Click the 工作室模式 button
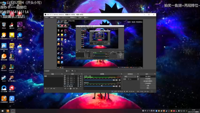200x113 pixels. pyautogui.click(x=148, y=83)
